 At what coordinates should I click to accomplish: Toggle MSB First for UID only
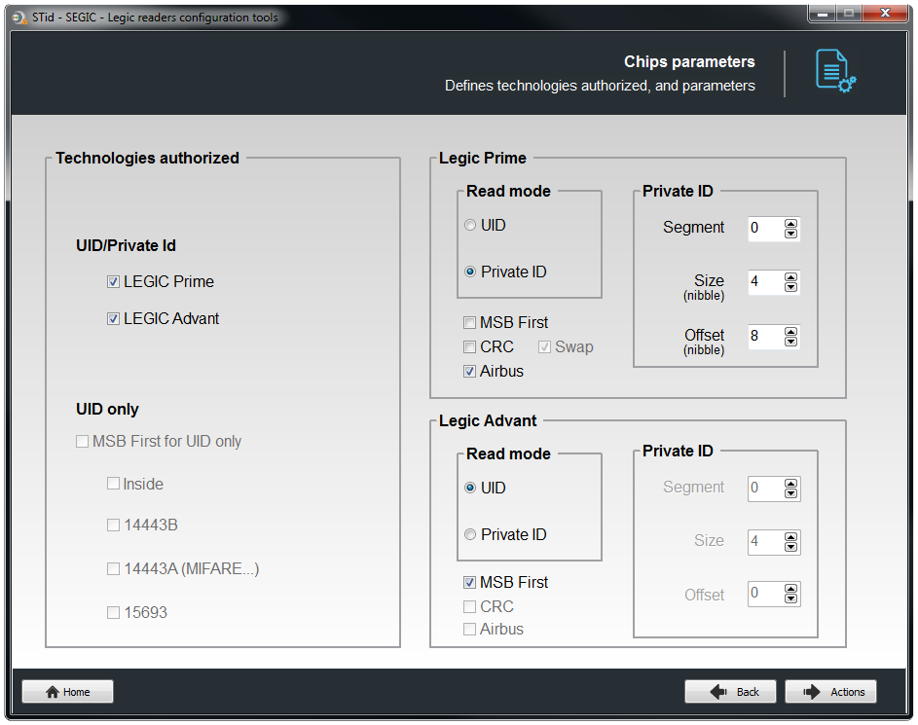point(82,441)
